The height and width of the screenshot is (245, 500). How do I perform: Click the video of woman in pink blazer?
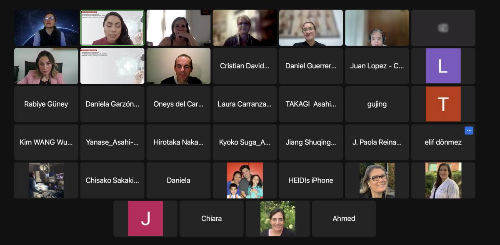[46, 66]
